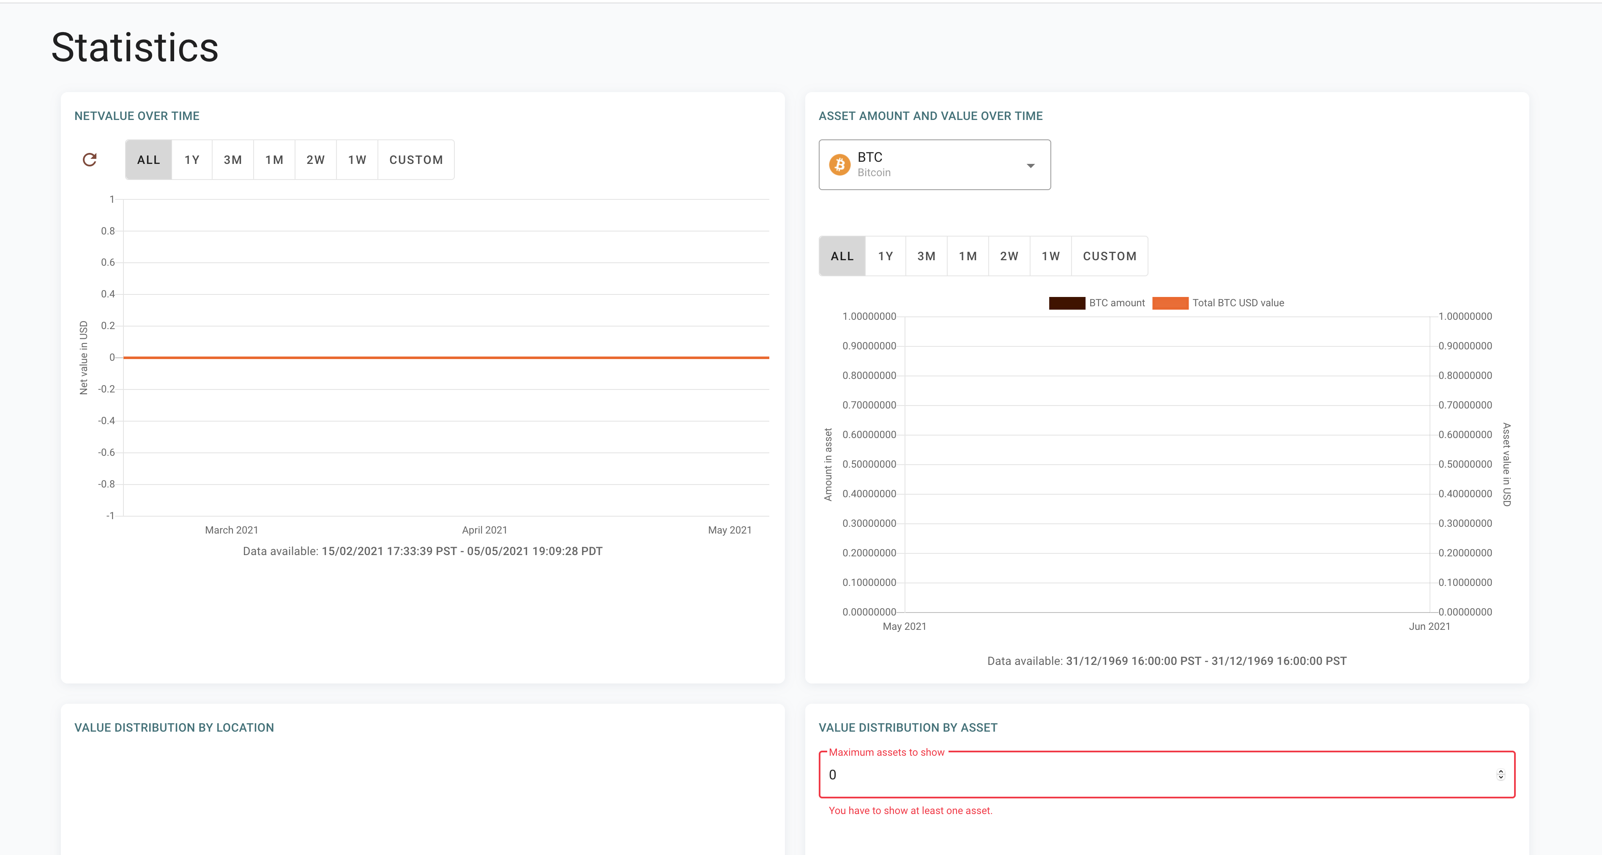Select 1M range in Netvalue Over Time
Viewport: 1602px width, 855px height.
point(274,160)
